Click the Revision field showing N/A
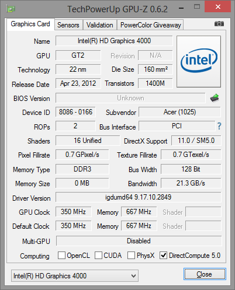The image size is (235, 290). pyautogui.click(x=155, y=55)
